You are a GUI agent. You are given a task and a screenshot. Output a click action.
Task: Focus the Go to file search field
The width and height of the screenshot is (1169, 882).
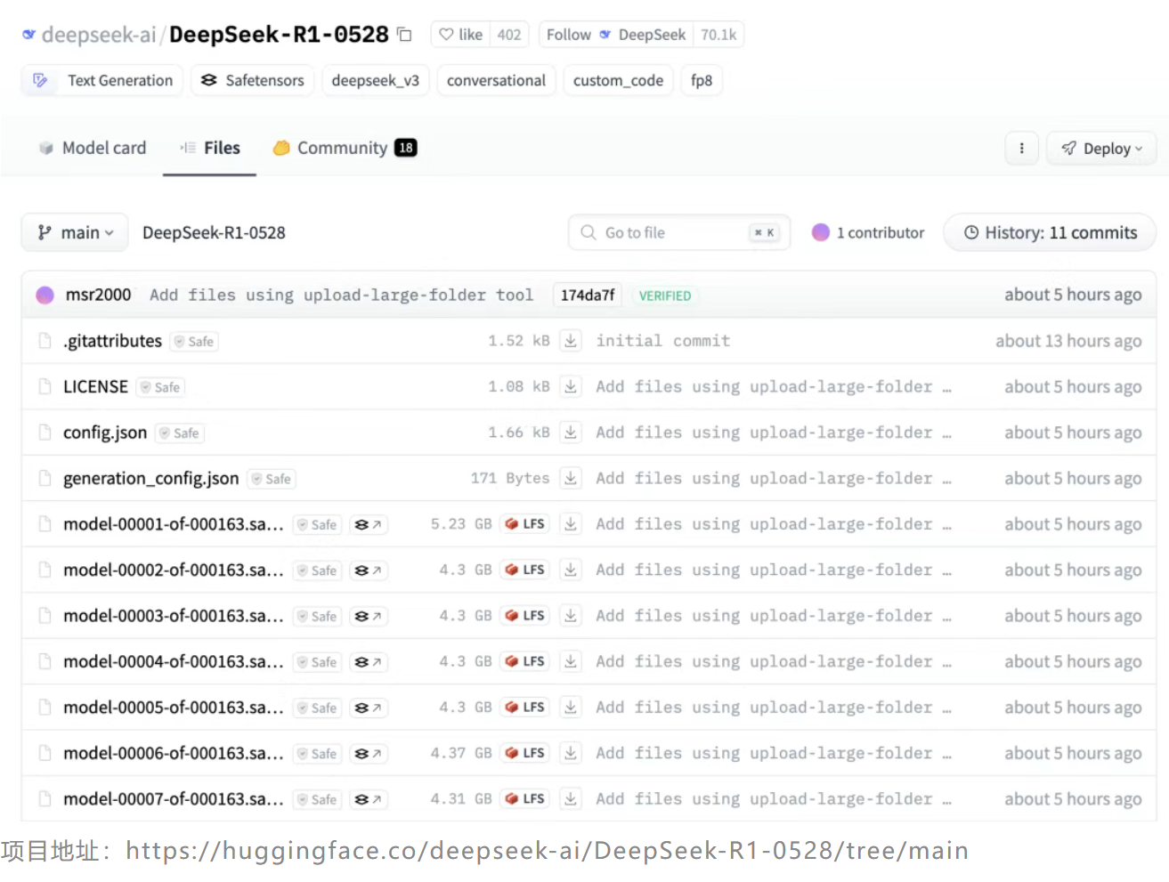tap(679, 232)
